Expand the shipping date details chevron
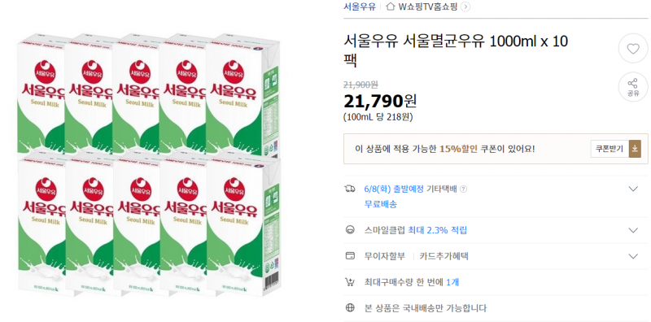Viewport: 651px width, 322px height. (x=633, y=189)
